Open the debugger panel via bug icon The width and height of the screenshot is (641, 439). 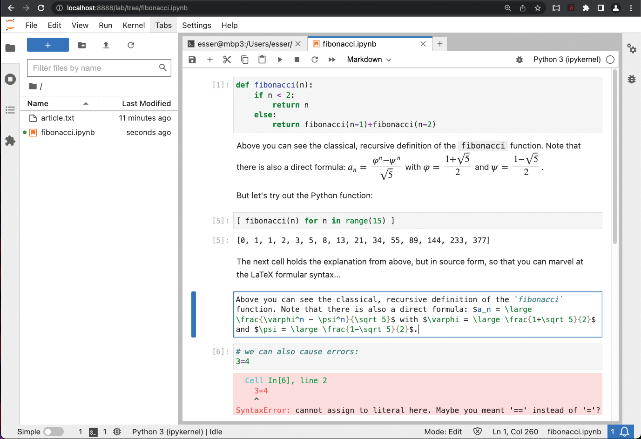(519, 60)
